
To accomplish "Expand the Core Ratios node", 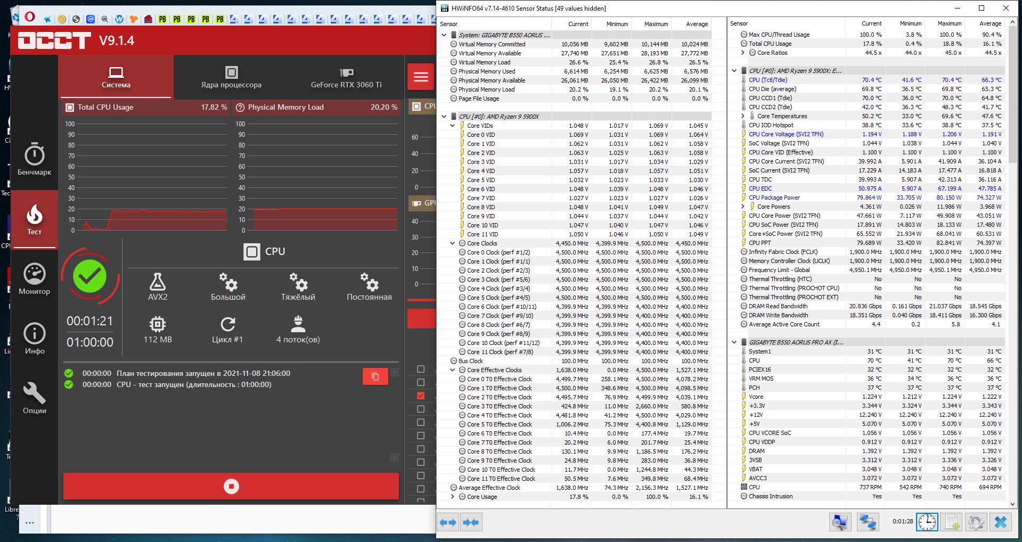I will click(x=743, y=53).
